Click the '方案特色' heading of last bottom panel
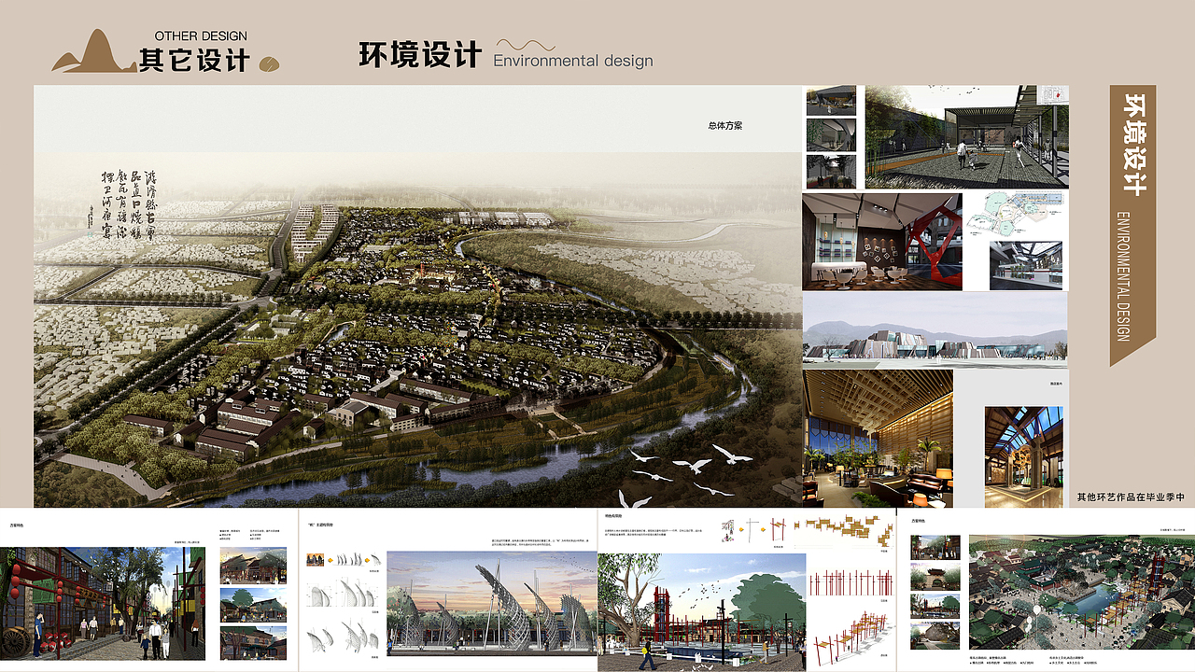Image resolution: width=1195 pixels, height=672 pixels. coord(919,521)
